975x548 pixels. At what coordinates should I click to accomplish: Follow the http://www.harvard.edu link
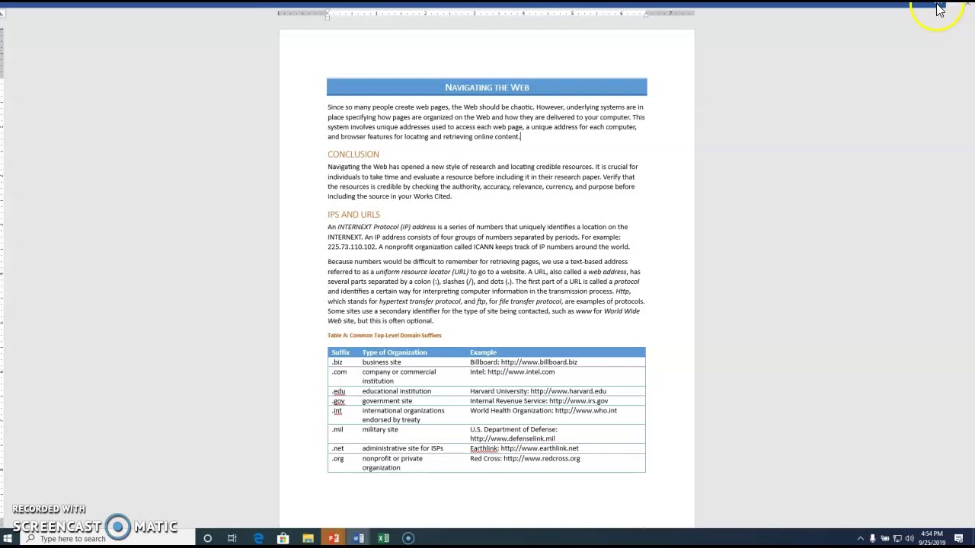[x=568, y=391]
